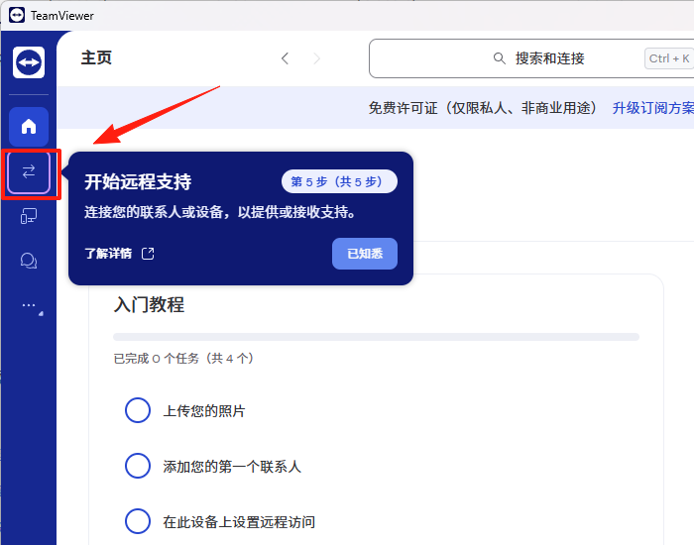Check the 在此设备上设置远程访问 task circle
This screenshot has width=694, height=545.
[x=138, y=521]
